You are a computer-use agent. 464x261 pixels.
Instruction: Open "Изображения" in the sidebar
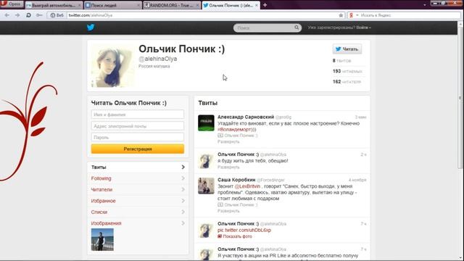click(107, 223)
